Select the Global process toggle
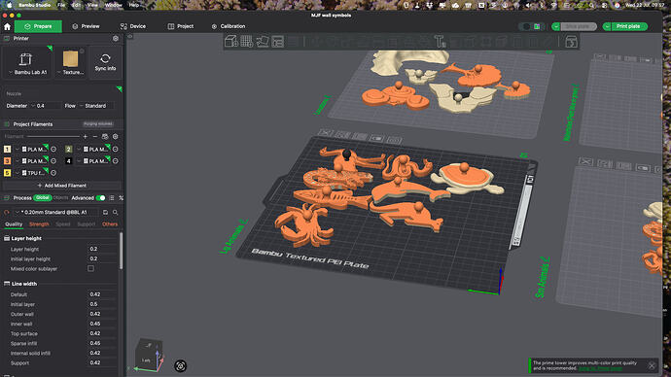671x377 pixels. pos(43,198)
